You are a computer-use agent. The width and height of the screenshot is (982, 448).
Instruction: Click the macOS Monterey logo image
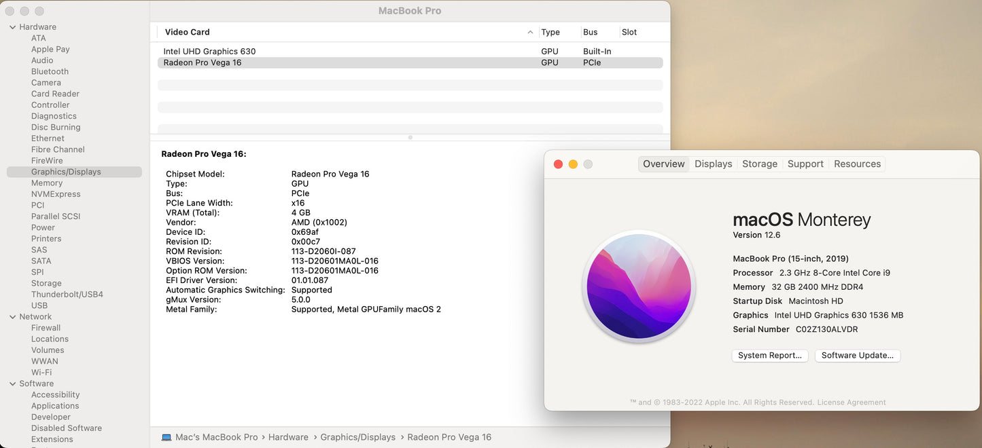coord(639,286)
